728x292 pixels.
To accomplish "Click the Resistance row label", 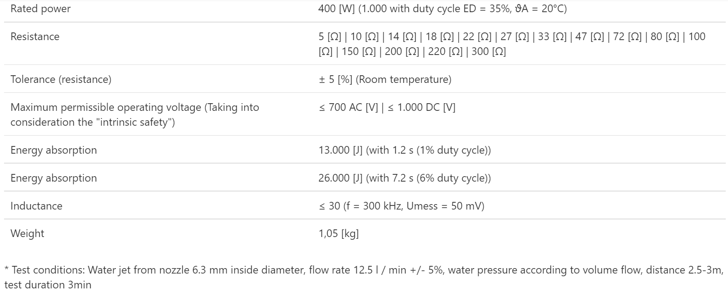I will point(35,36).
